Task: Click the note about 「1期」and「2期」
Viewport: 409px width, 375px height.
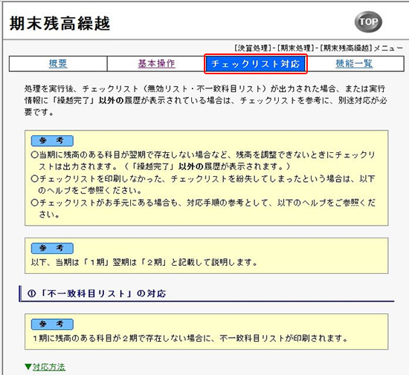Action: (x=144, y=262)
